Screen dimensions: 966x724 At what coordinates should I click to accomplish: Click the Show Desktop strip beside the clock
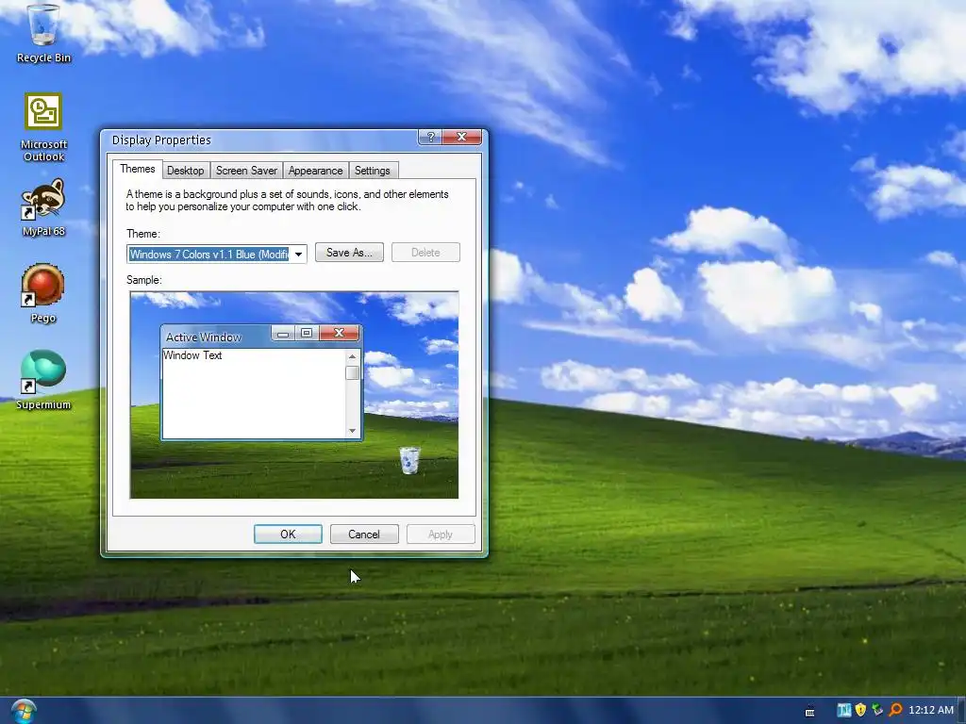pyautogui.click(x=962, y=711)
